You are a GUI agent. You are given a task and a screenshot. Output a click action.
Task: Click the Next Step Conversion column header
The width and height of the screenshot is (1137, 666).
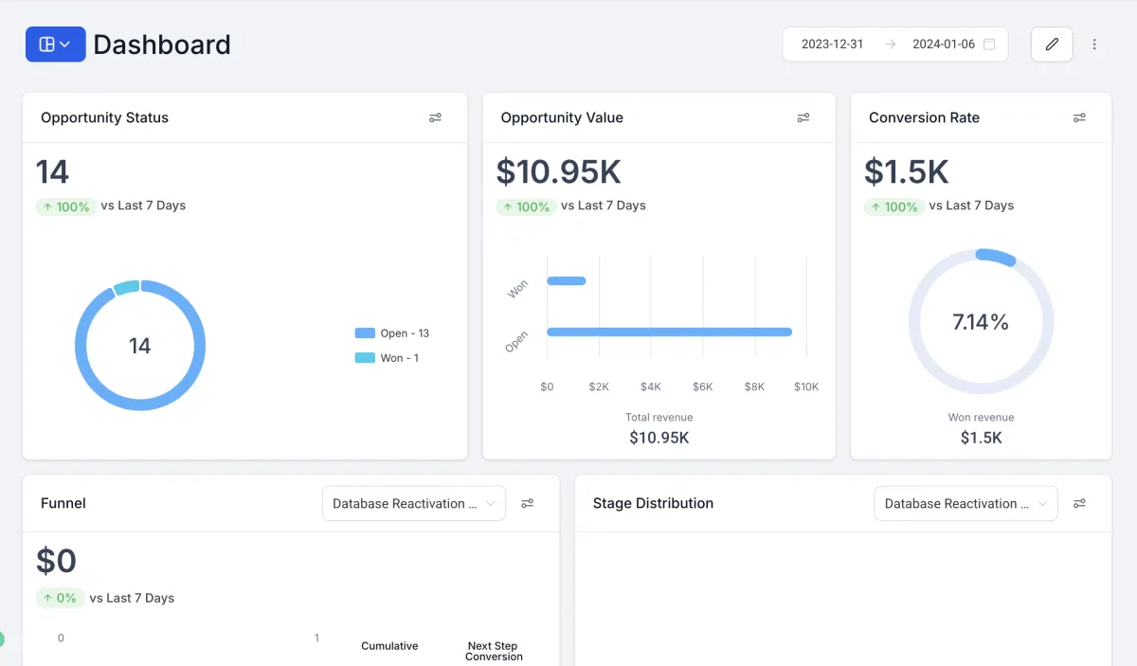click(x=494, y=651)
